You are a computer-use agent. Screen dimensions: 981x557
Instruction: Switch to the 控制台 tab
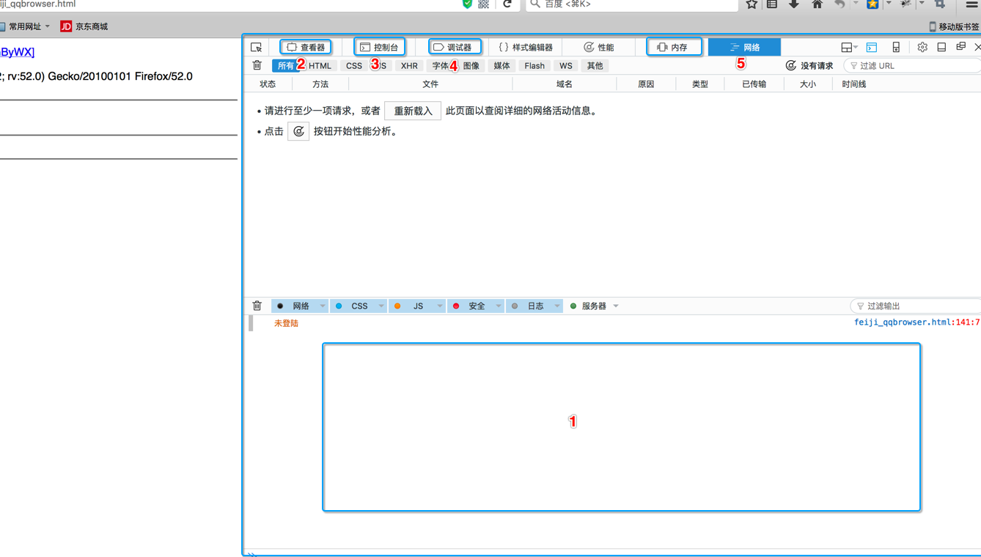tap(379, 47)
